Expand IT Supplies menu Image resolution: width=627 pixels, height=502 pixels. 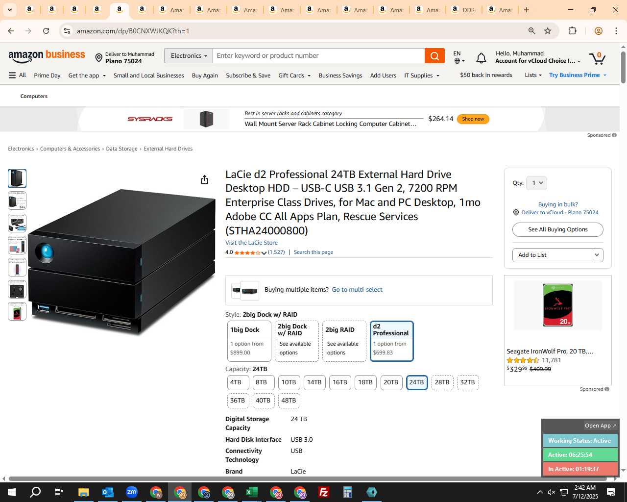click(x=422, y=75)
